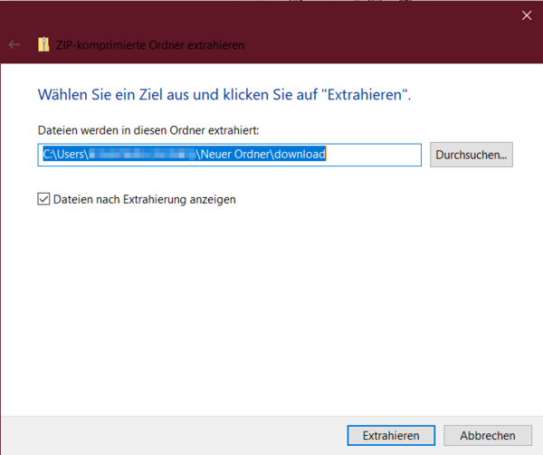Uncheck the 'Dateien nach Extrahierung anzeigen' checkbox
Viewport: 543px width, 455px height.
pyautogui.click(x=43, y=199)
